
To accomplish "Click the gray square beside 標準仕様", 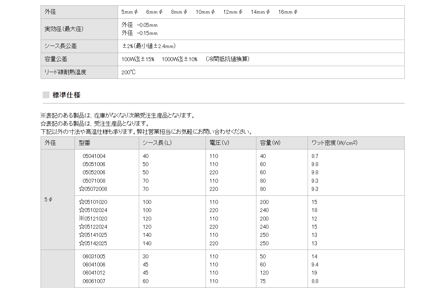I will click(x=46, y=95).
